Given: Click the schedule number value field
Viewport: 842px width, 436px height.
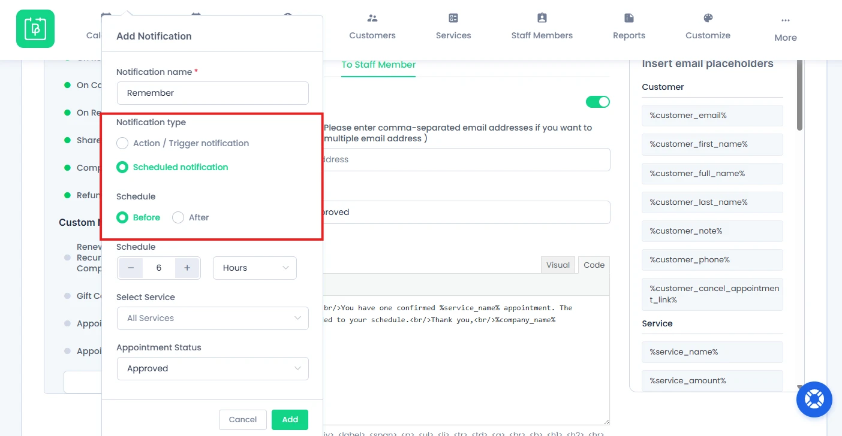Looking at the screenshot, I should pos(159,268).
